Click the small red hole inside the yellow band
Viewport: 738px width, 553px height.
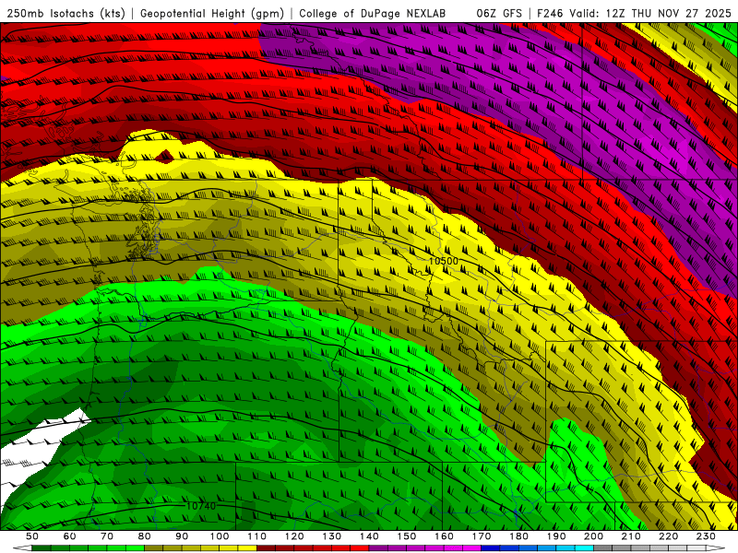click(164, 156)
